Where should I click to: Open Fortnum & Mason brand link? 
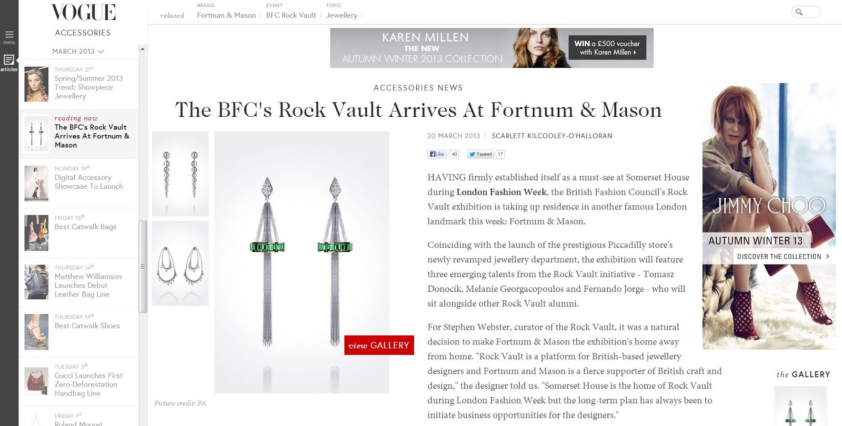226,15
